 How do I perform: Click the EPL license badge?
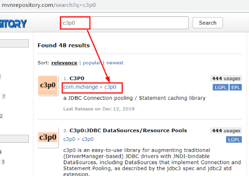236,87
